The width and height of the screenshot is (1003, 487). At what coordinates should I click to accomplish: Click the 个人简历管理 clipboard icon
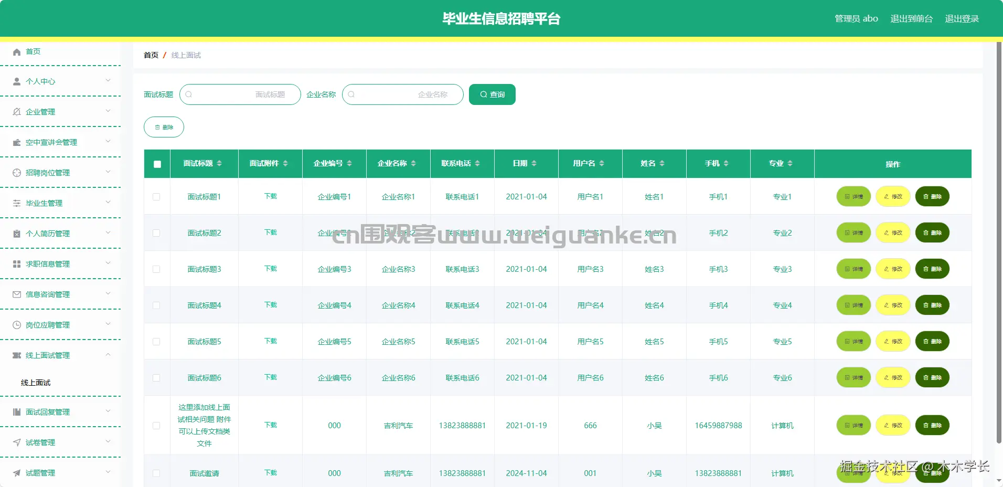click(x=17, y=234)
